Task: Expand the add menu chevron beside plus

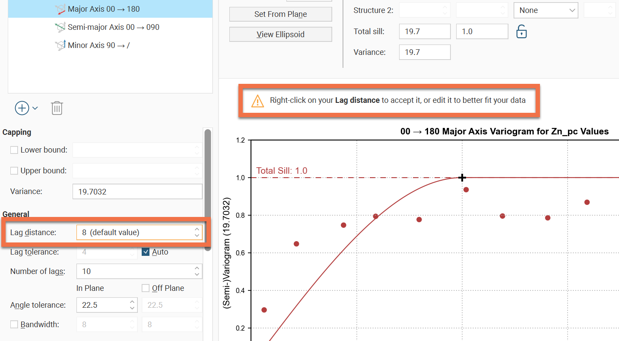Action: point(35,108)
